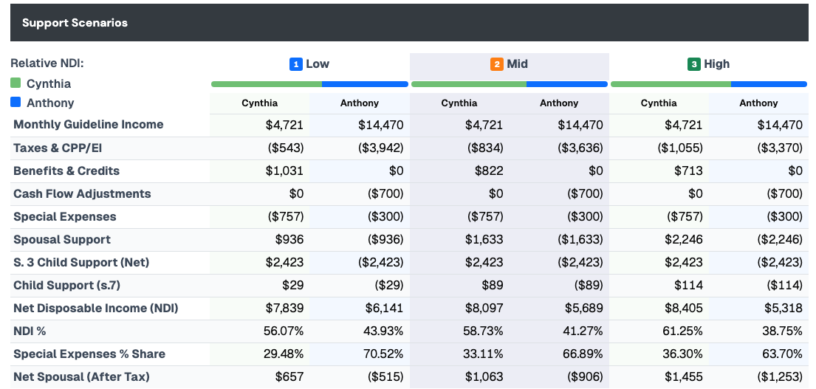Click the $657 net spousal value
Viewport: 816px width, 389px height.
point(289,377)
